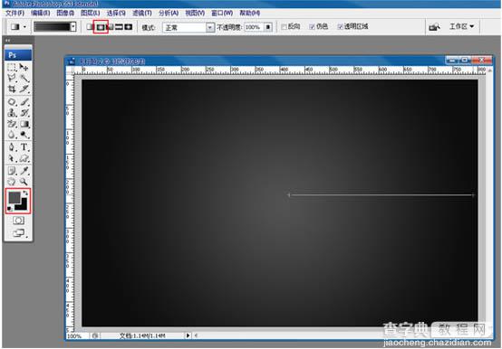Click the foreground color swatch

[x=14, y=198]
